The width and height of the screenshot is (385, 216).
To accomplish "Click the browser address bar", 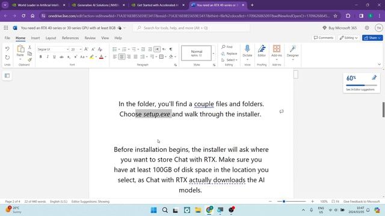I will pos(188,16).
